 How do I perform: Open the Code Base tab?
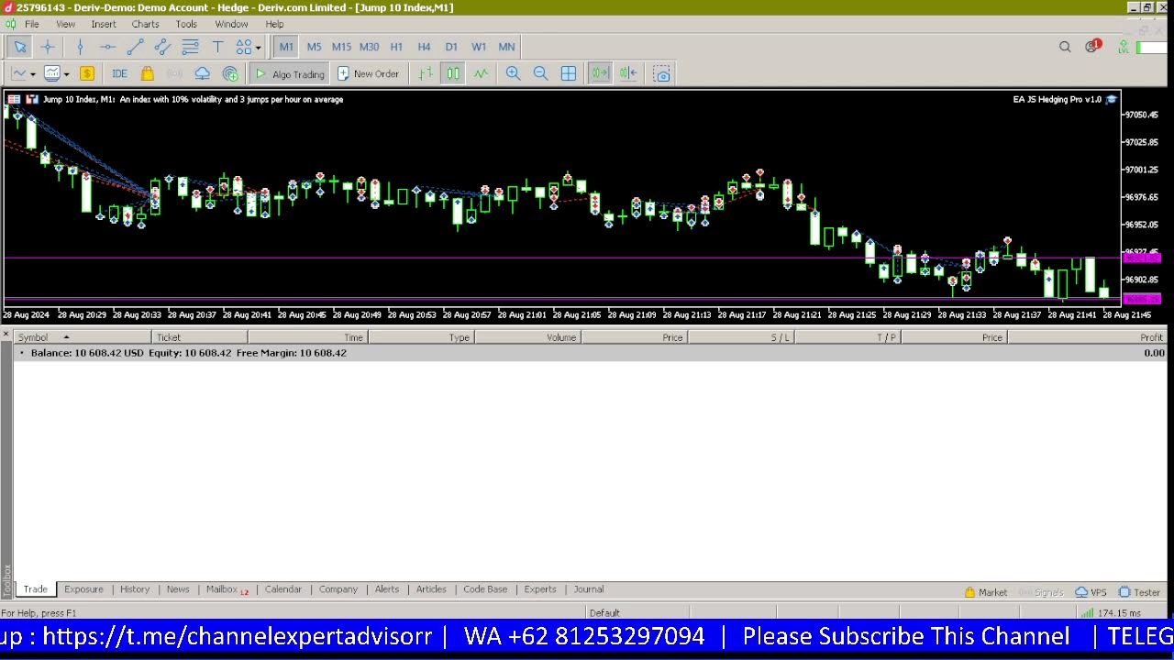(x=485, y=589)
